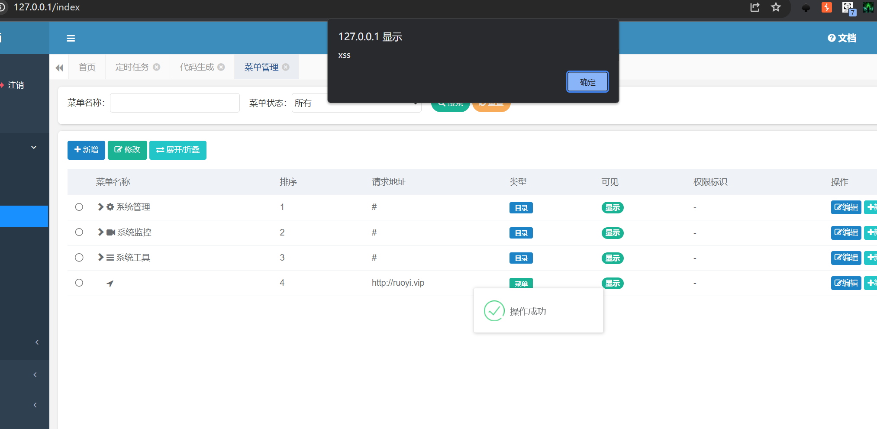Switch to the 菜单管理 tab
877x429 pixels.
(261, 67)
